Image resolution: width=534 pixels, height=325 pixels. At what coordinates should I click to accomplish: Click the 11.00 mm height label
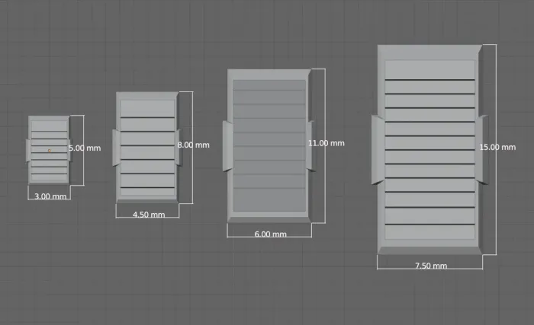coord(327,143)
